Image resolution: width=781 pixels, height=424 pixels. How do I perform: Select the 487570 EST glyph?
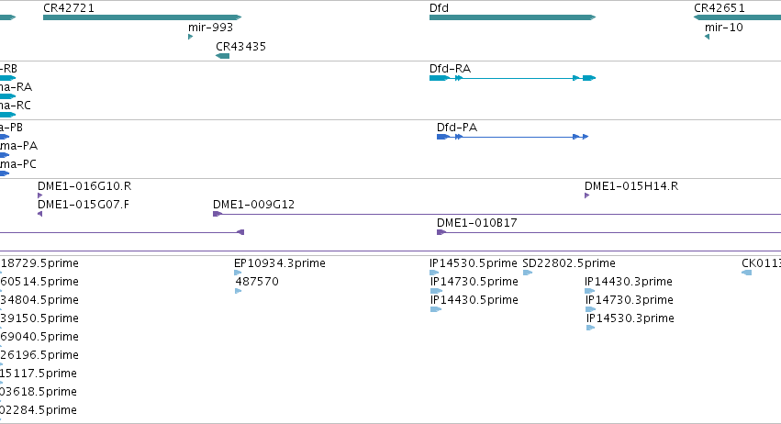click(238, 291)
